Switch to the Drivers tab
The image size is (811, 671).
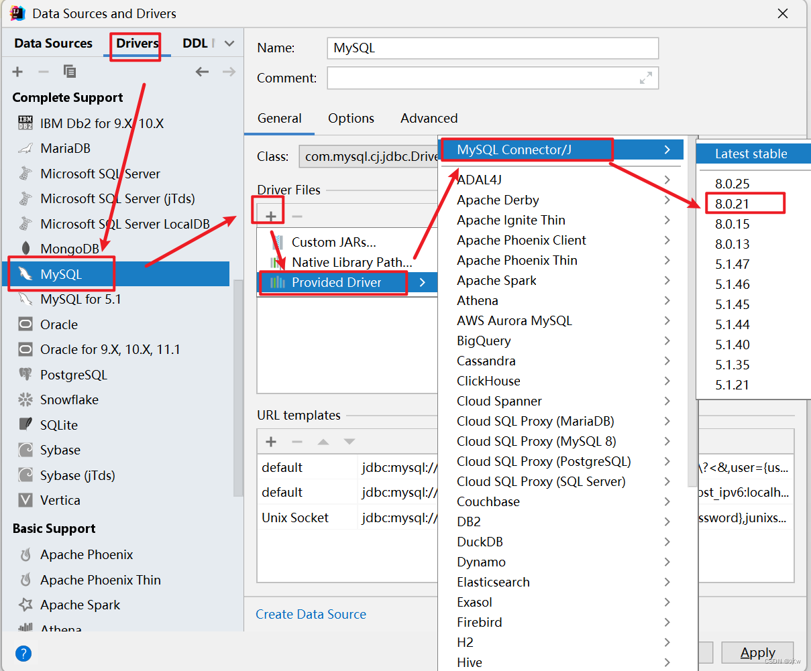click(137, 42)
